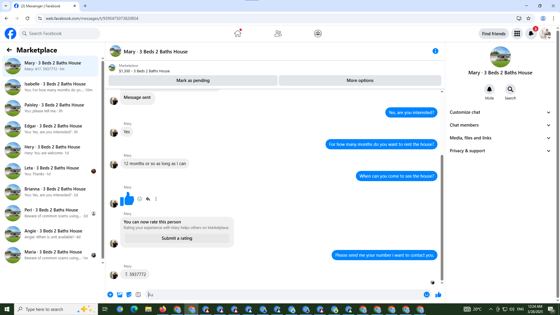Open the Friends icon in top navigation

(278, 34)
